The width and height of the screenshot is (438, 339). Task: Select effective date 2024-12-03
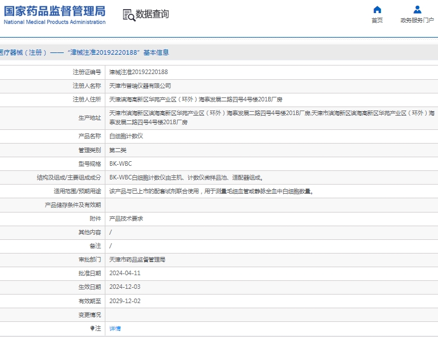pos(125,287)
